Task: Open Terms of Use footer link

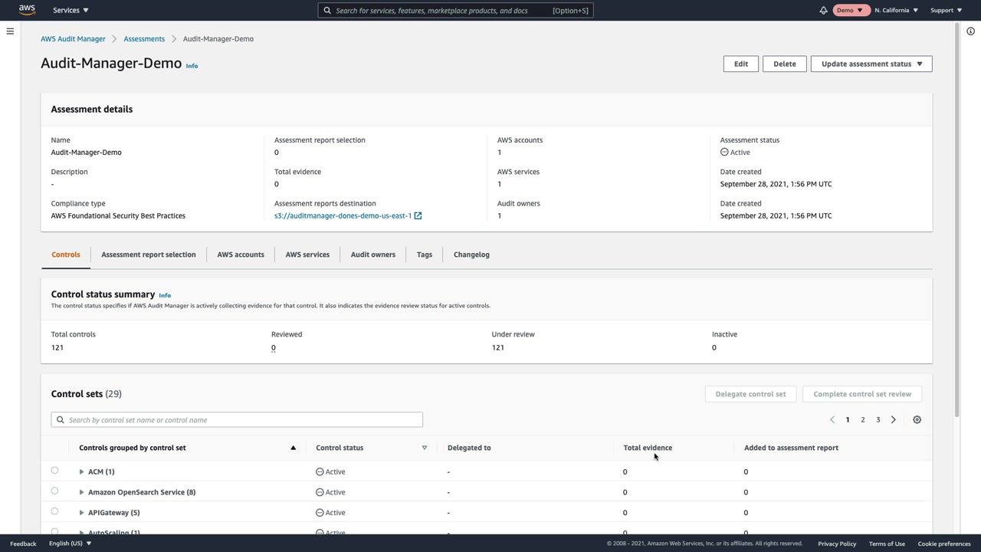Action: pos(887,544)
